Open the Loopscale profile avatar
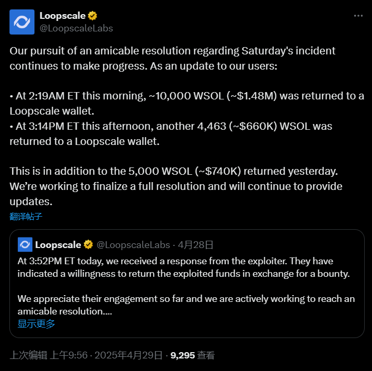Image resolution: width=372 pixels, height=371 pixels. 22,22
